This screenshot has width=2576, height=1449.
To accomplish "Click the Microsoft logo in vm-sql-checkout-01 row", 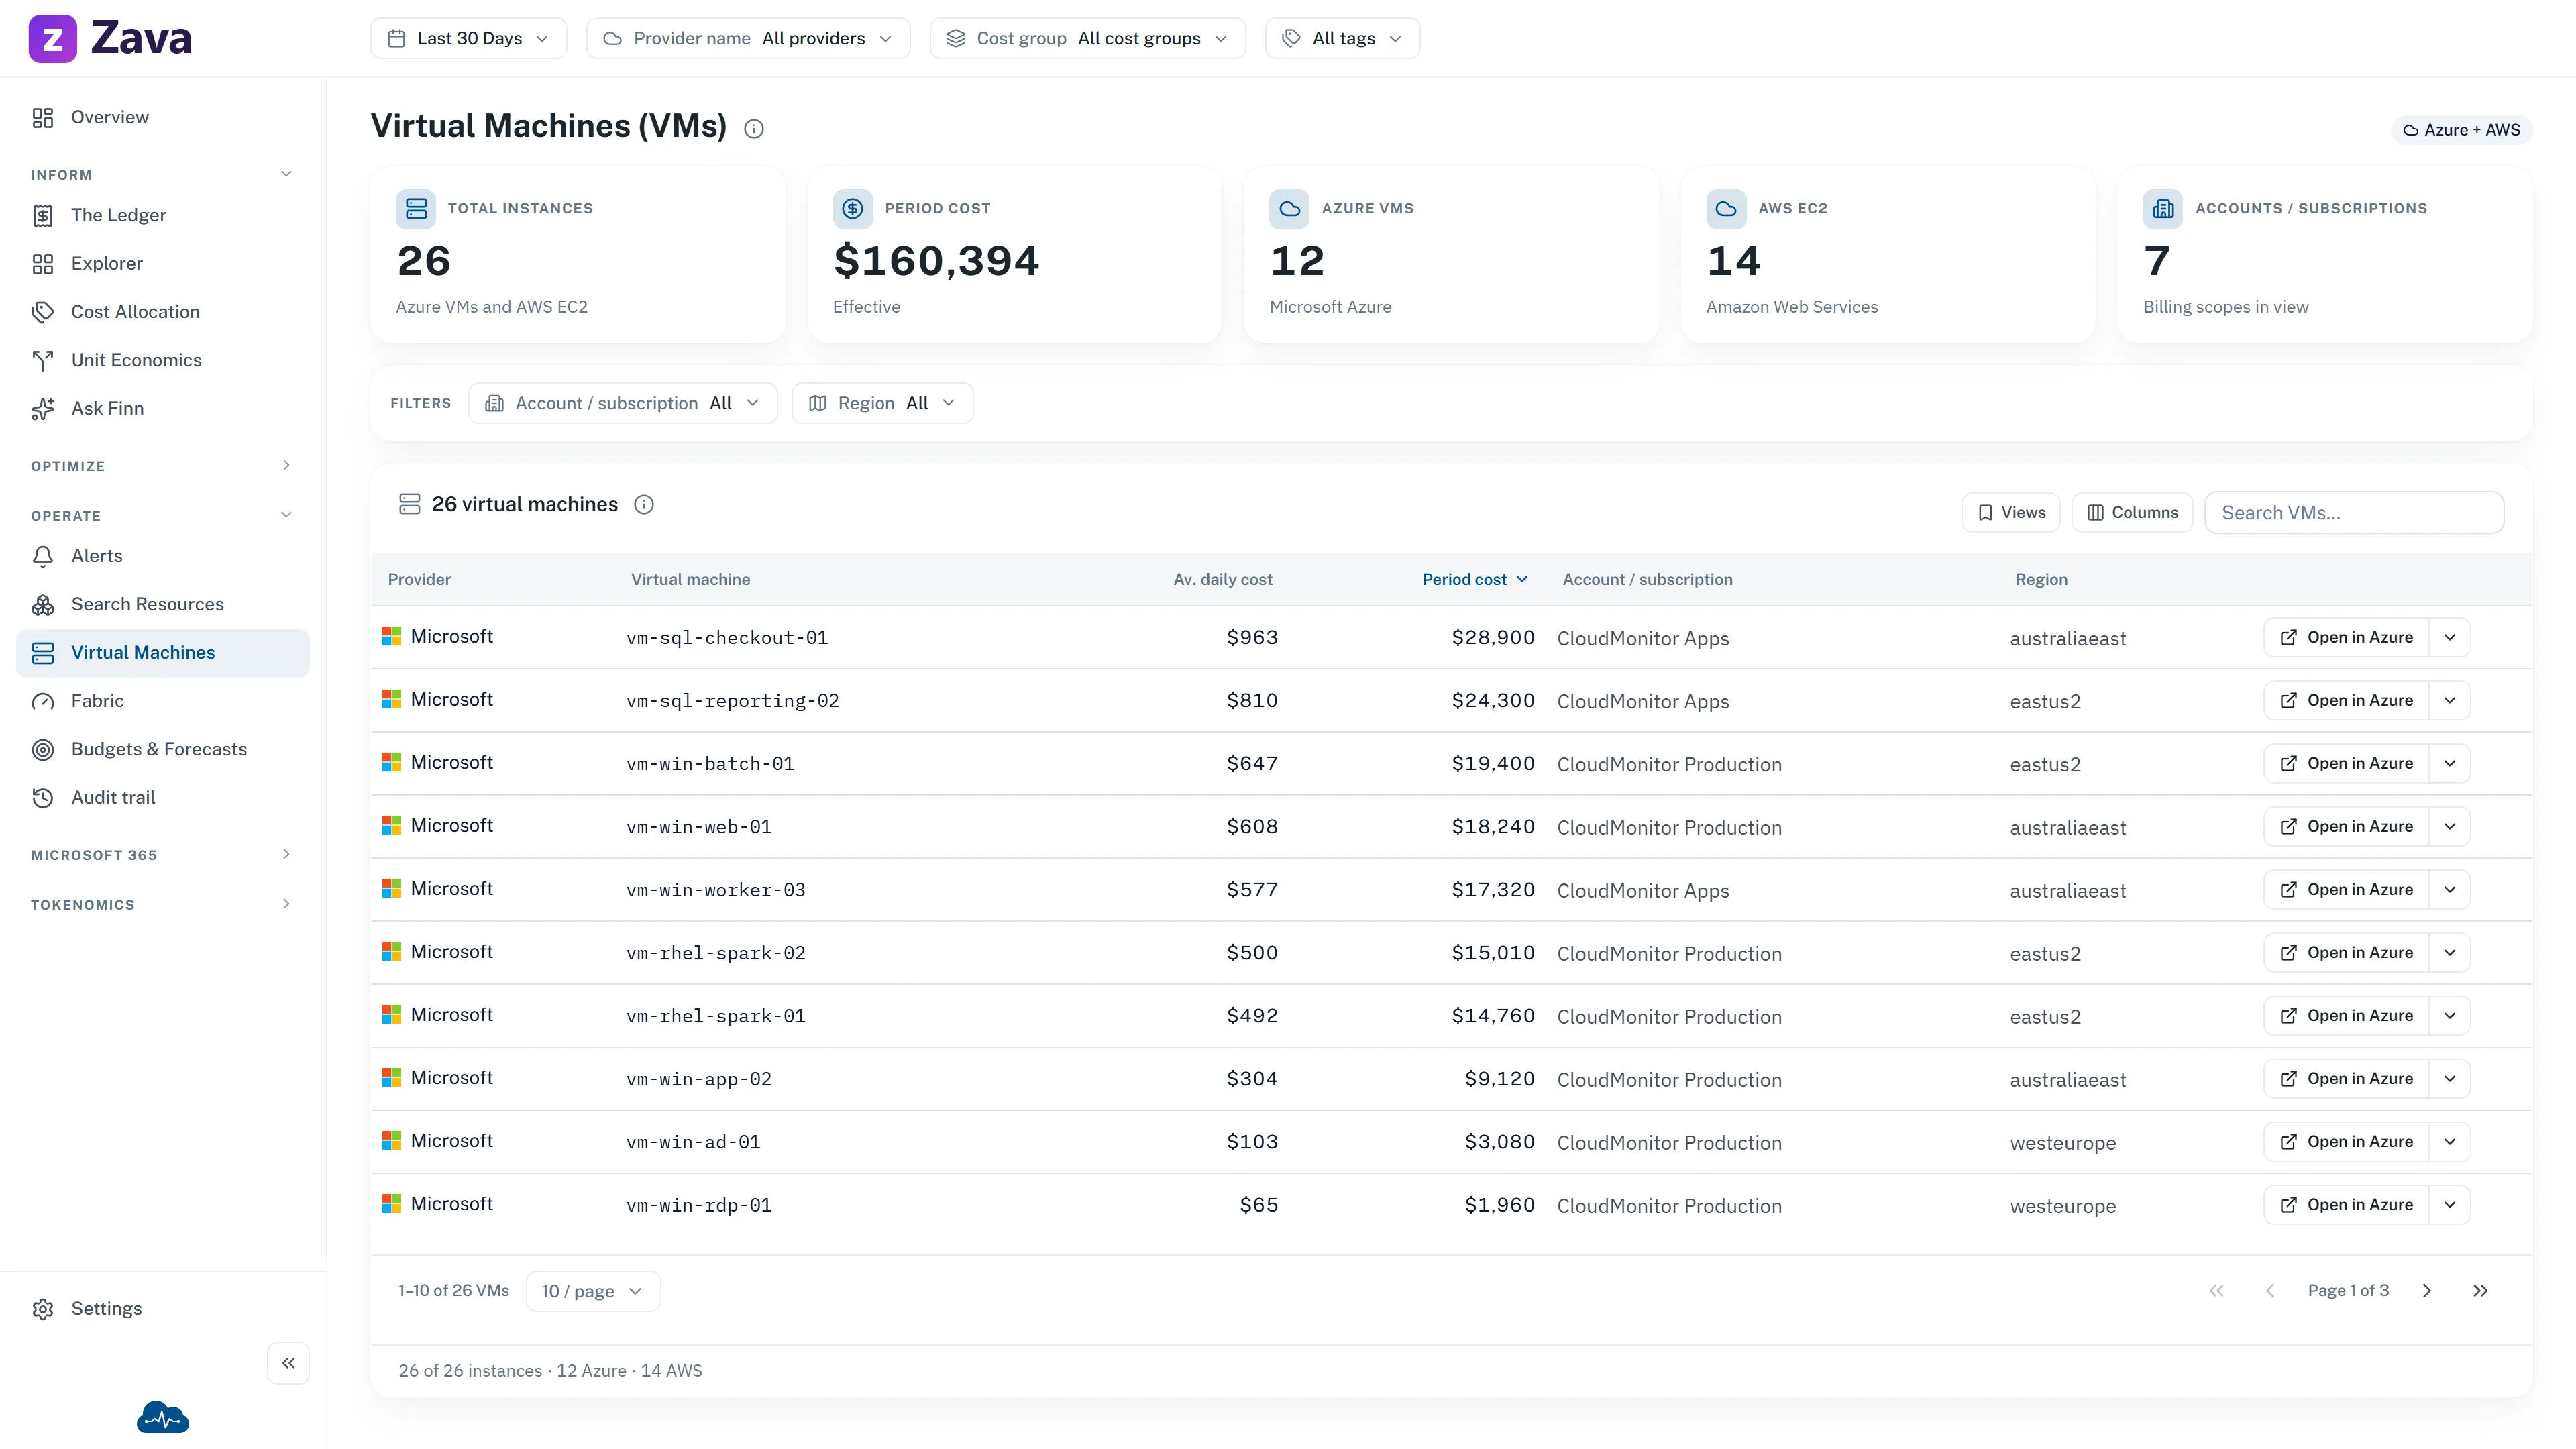I will point(392,637).
